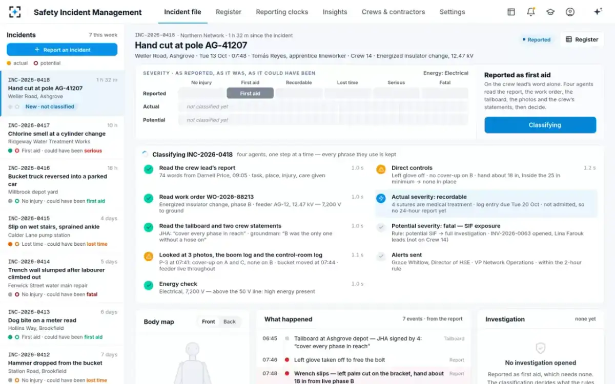Click the spinner icon beside Classifying INC-2026-0418
Viewport: 615px width, 384px height.
(x=146, y=154)
